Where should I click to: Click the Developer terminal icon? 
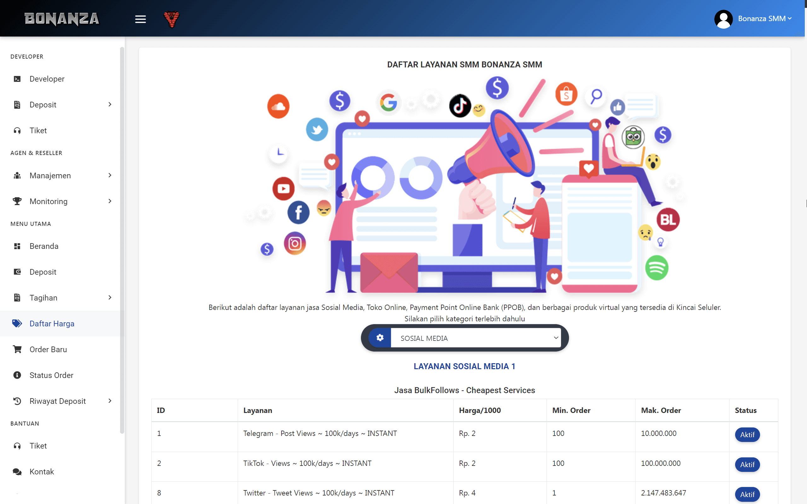[17, 79]
